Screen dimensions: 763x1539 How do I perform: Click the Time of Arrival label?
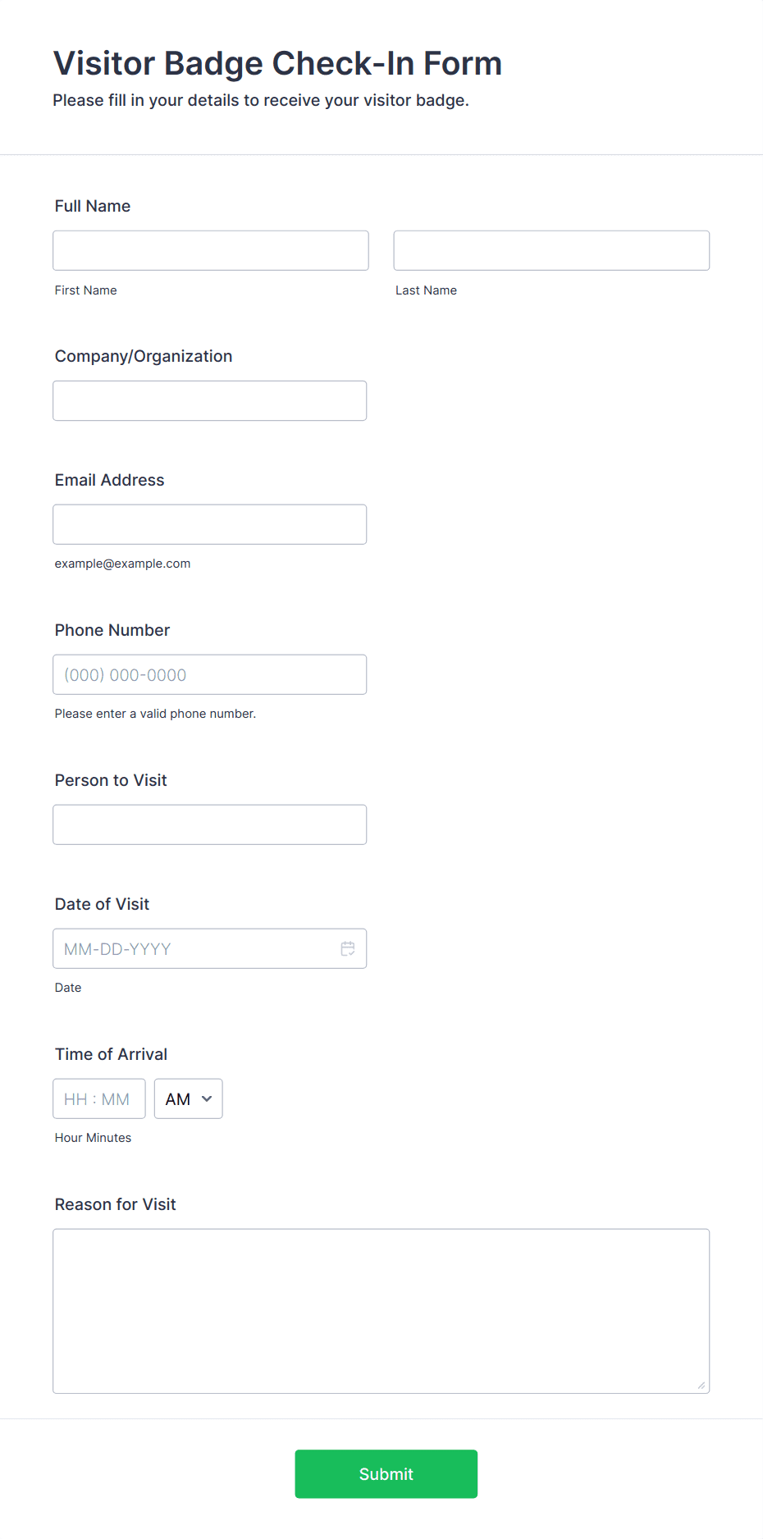pos(111,1054)
